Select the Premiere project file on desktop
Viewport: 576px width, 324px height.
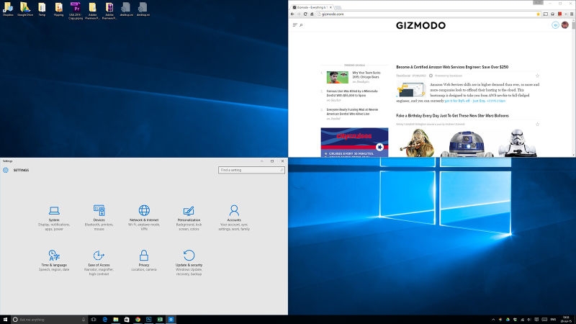tap(76, 10)
